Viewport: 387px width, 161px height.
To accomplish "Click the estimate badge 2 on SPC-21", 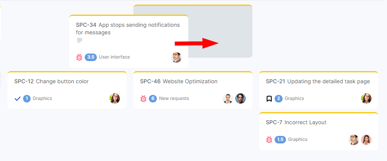I will tap(278, 99).
